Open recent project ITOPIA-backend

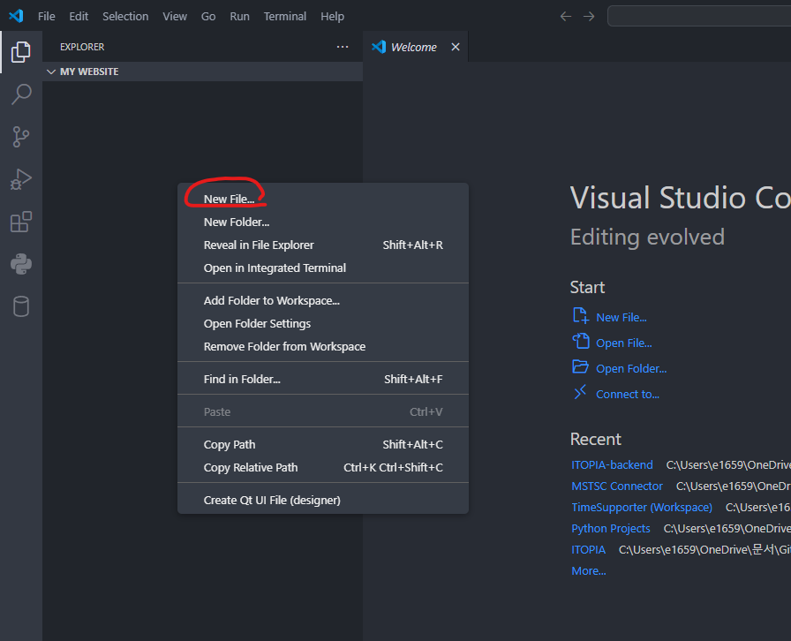tap(612, 464)
